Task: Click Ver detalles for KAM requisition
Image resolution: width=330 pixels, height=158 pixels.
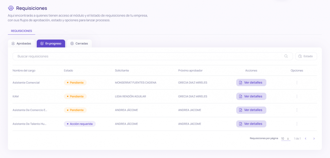Action: tap(251, 96)
